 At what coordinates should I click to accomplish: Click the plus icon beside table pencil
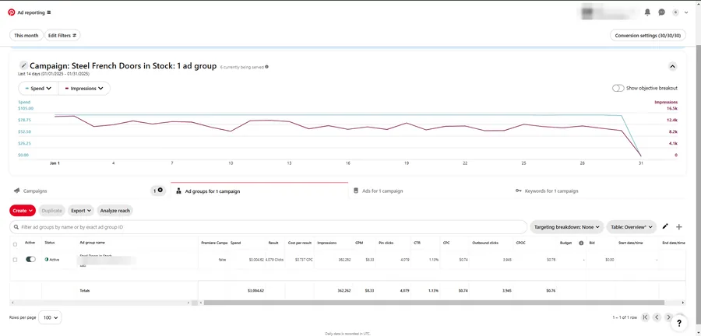[679, 227]
